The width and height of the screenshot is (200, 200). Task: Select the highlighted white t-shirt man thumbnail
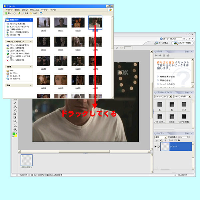pyautogui.click(x=95, y=23)
